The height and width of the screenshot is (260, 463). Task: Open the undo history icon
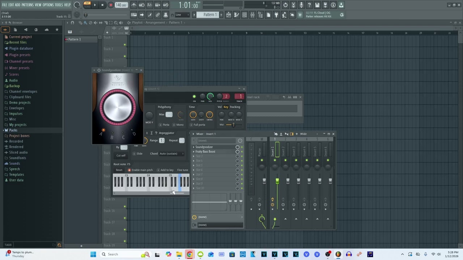(x=285, y=5)
